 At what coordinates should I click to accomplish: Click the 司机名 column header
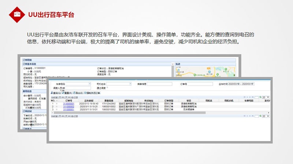(x=209, y=101)
